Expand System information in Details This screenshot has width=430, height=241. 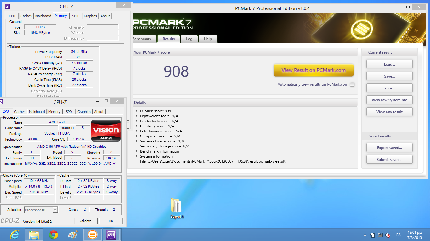tap(137, 156)
